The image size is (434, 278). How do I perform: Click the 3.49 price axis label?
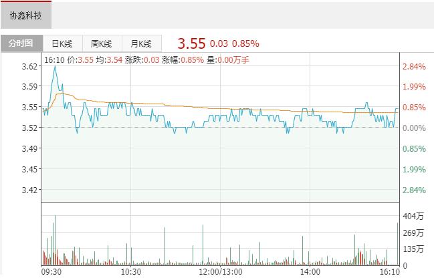pos(29,148)
